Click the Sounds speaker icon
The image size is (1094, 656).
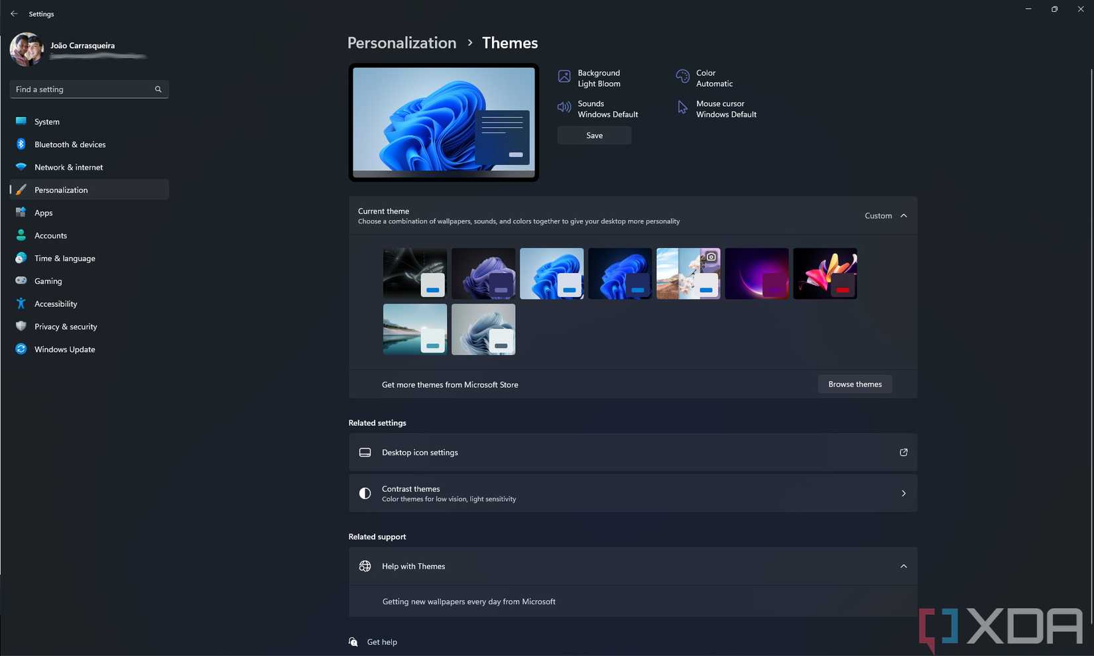coord(564,107)
